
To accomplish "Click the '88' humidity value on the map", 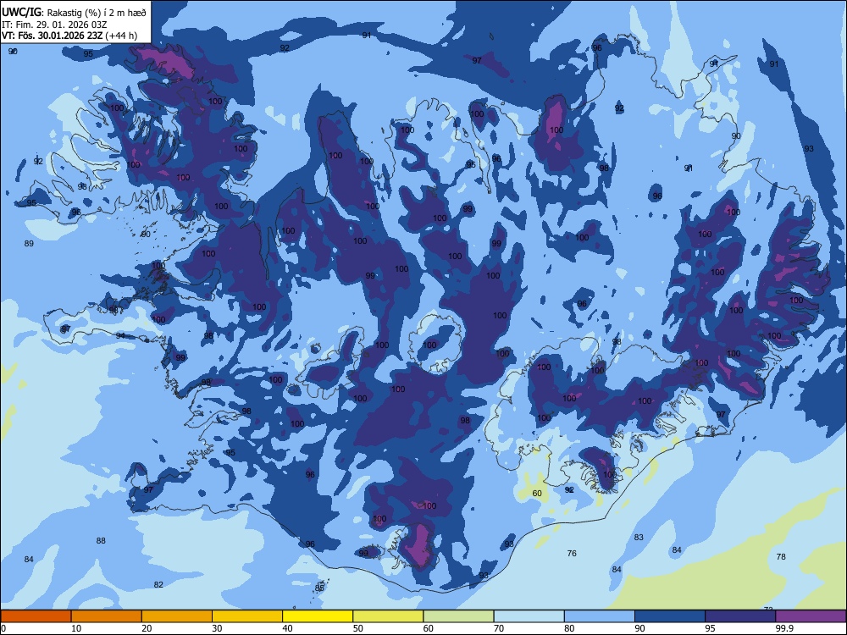I will pos(101,540).
